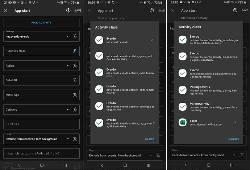The height and width of the screenshot is (170, 250).
Task: Tap Android home button in left screen
Action: pyautogui.click(x=42, y=165)
